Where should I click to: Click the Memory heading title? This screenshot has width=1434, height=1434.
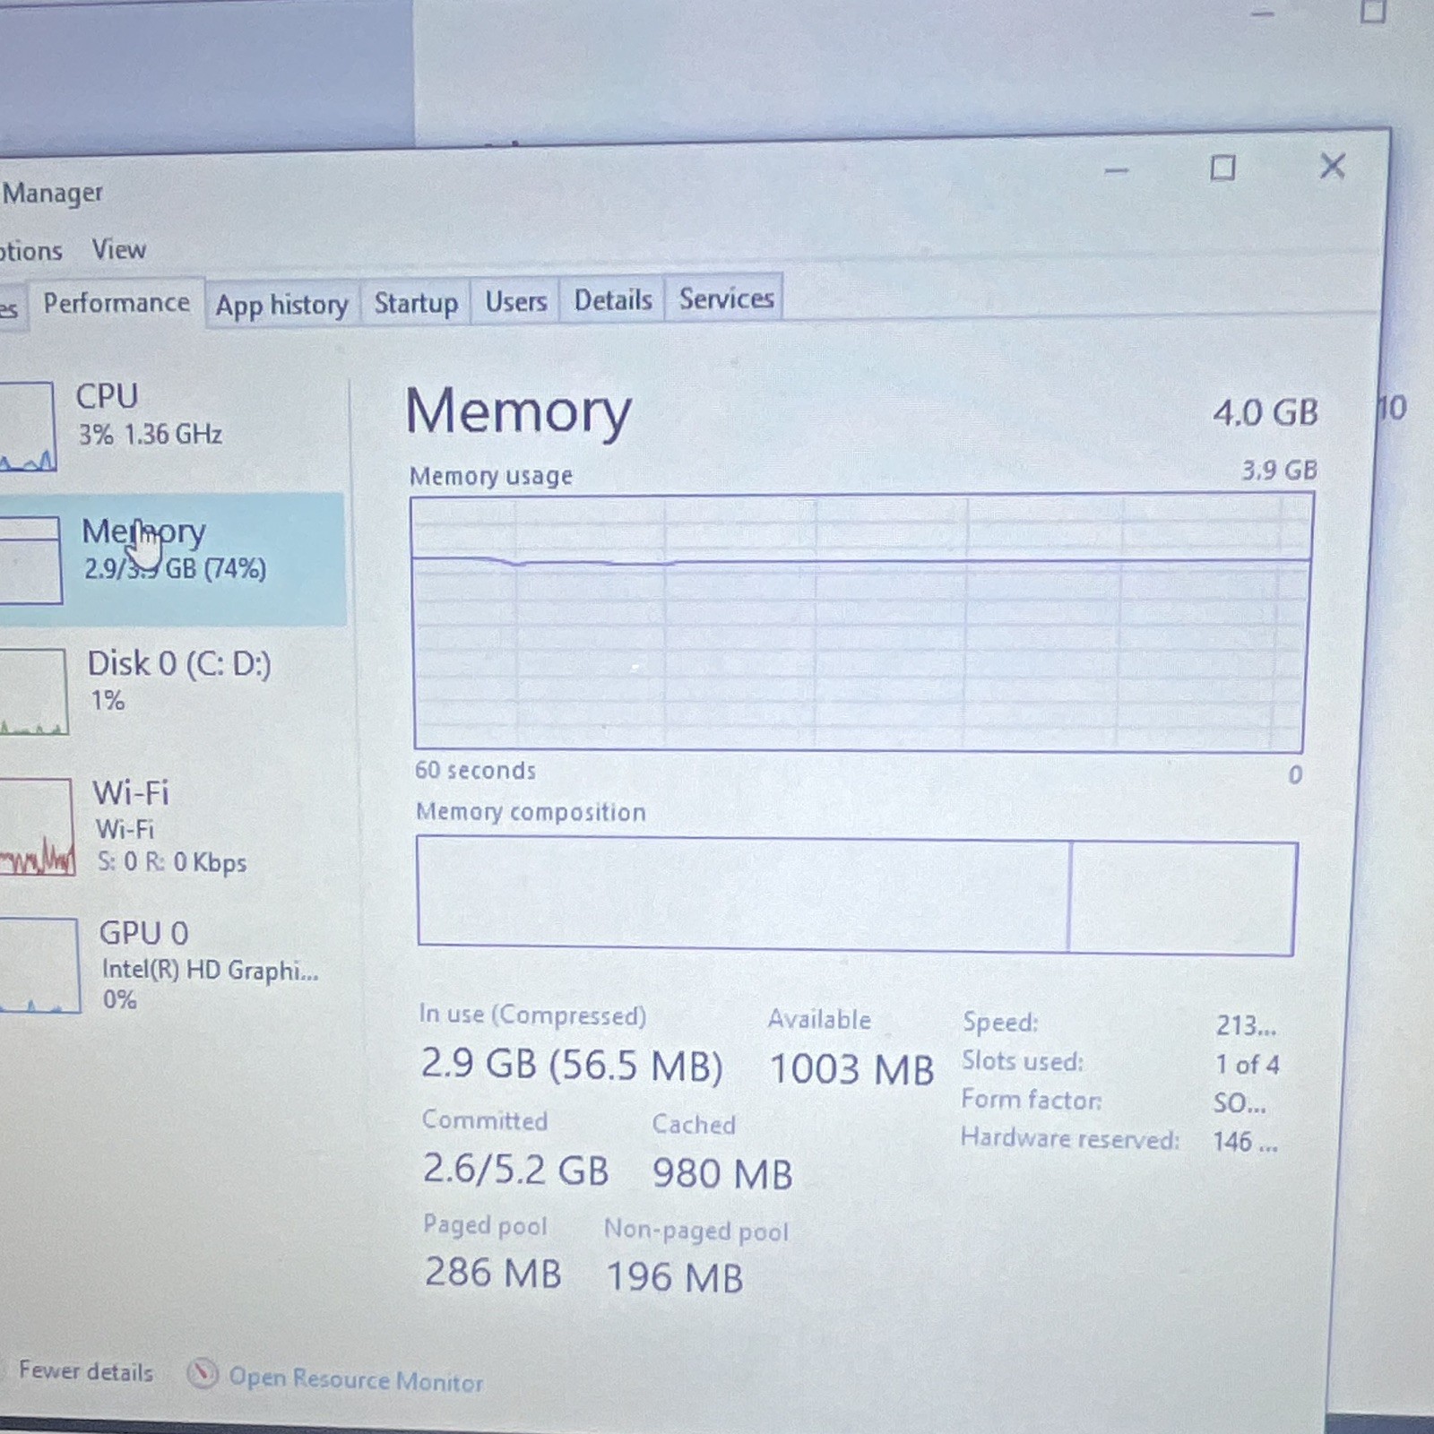(x=518, y=412)
